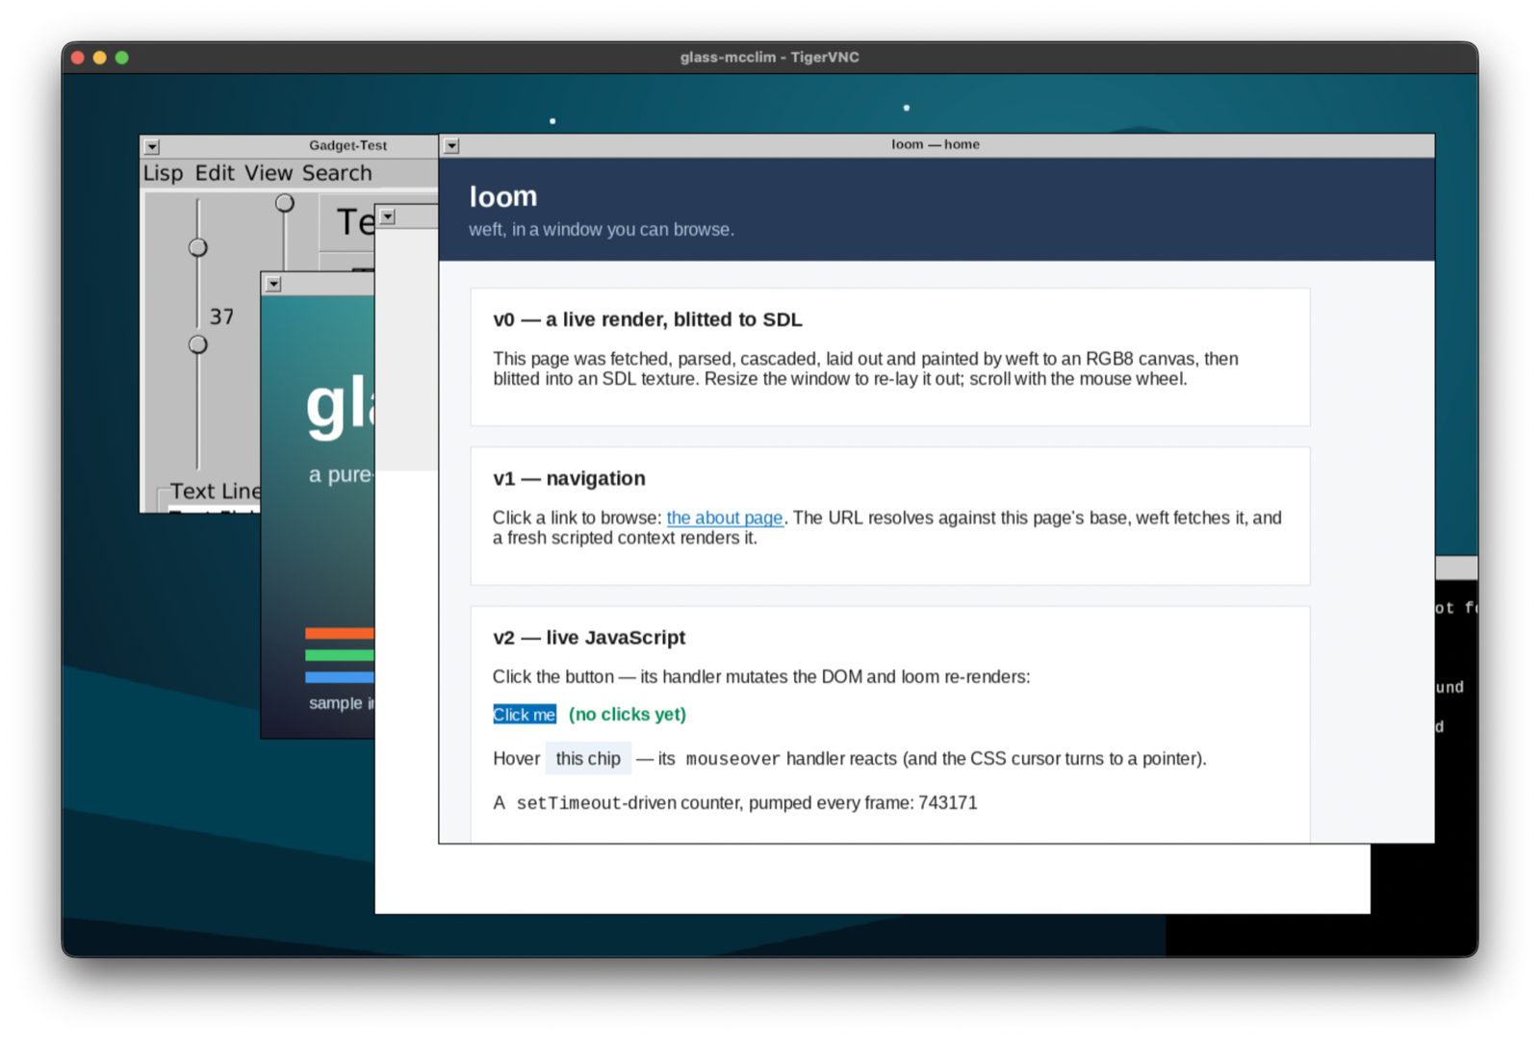Click the slider knob above the 37 value
The width and height of the screenshot is (1540, 1039).
(x=198, y=247)
